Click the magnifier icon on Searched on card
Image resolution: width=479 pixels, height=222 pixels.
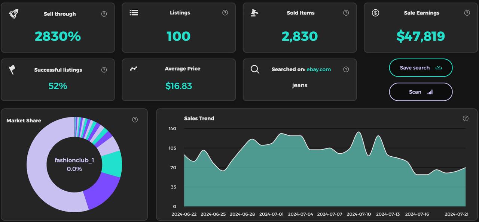[x=255, y=69]
